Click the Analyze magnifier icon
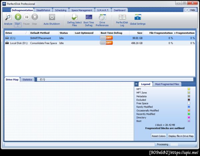Viewport: 200px width, 156px height. click(x=8, y=17)
